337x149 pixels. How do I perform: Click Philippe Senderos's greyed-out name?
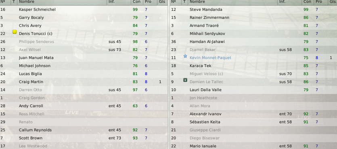pos(37,42)
